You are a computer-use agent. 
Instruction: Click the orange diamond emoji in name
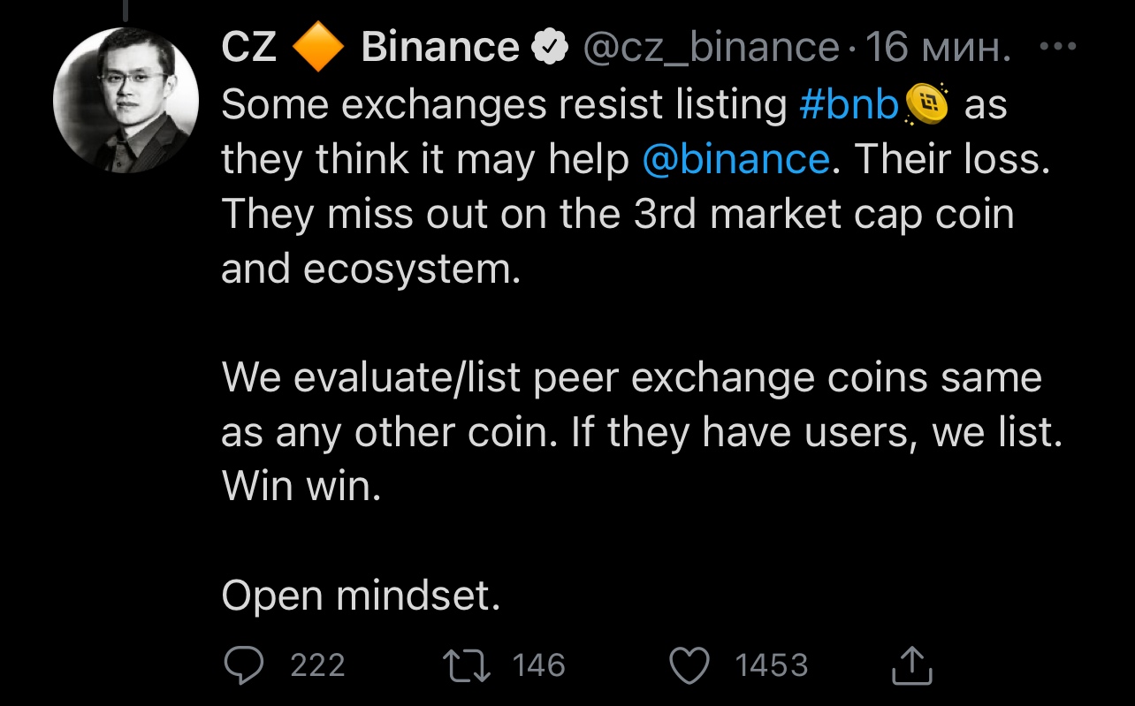pos(317,48)
